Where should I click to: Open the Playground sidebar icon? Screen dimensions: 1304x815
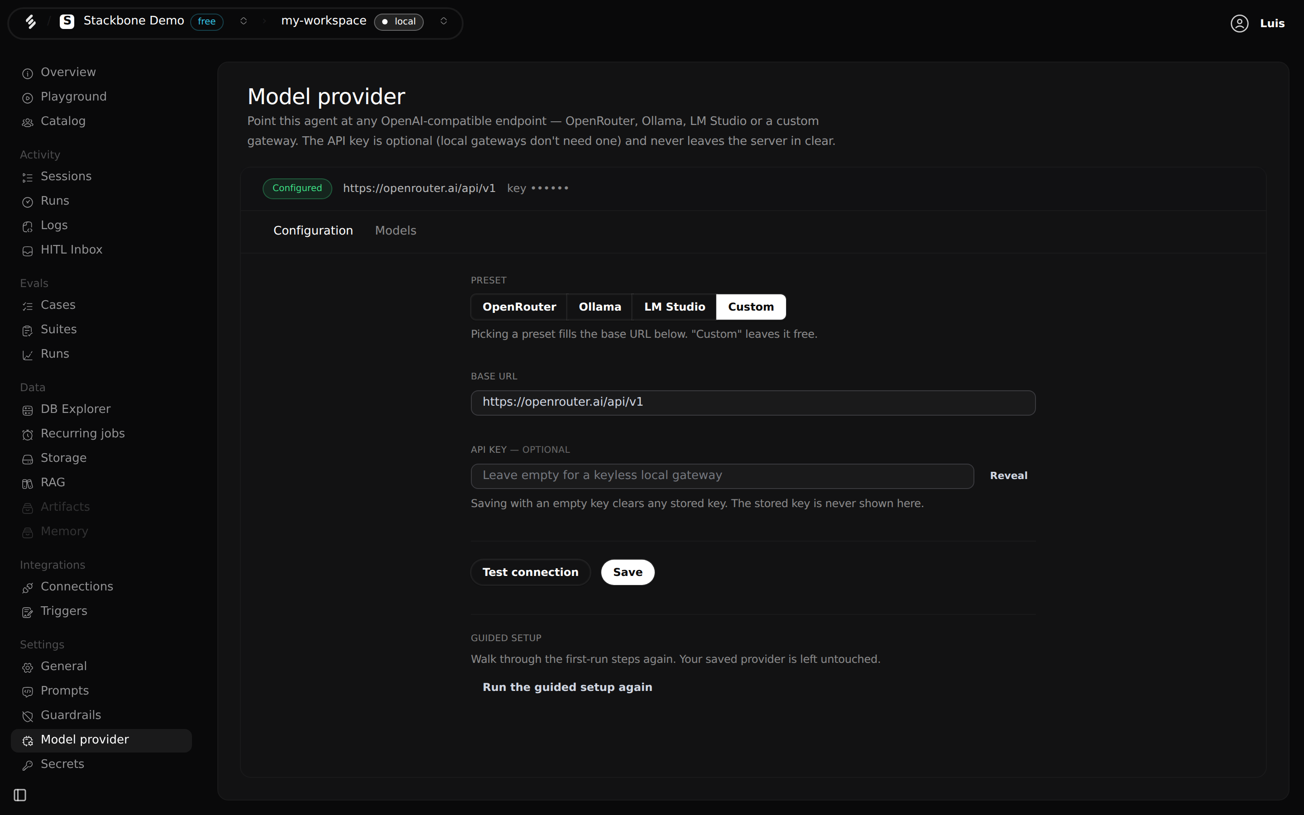point(28,97)
